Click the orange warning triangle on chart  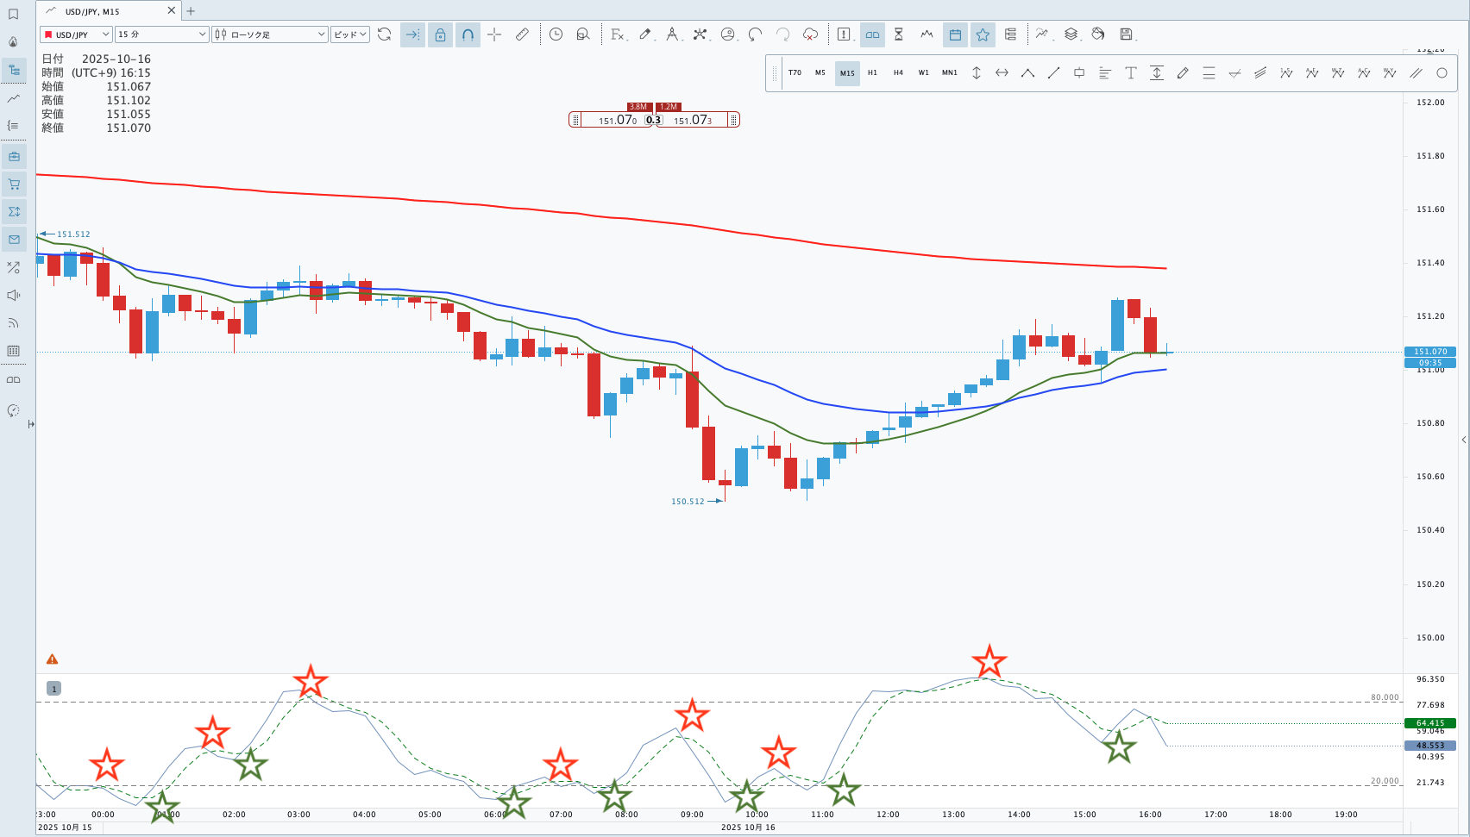53,659
